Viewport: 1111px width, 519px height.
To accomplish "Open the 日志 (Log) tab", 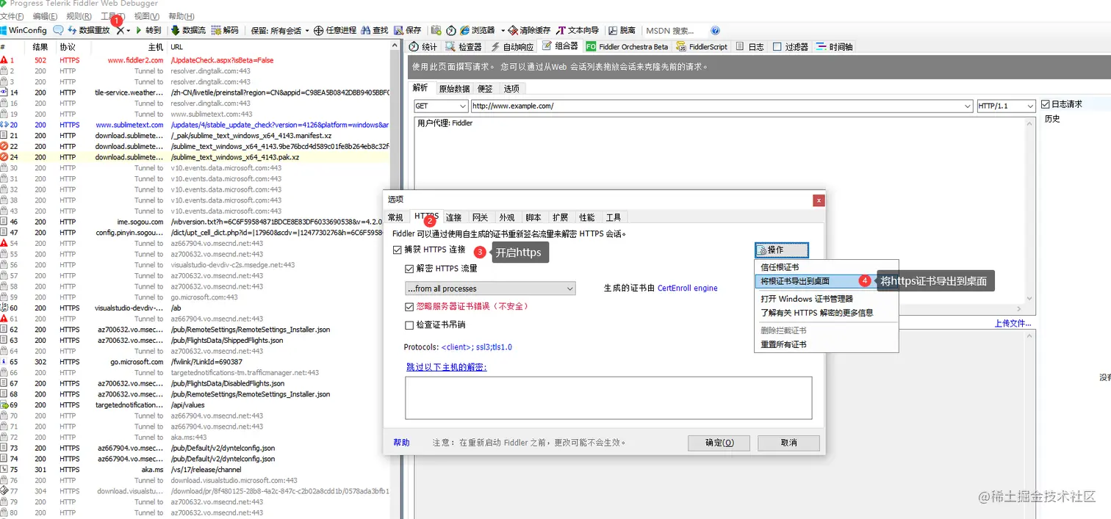I will click(x=750, y=46).
